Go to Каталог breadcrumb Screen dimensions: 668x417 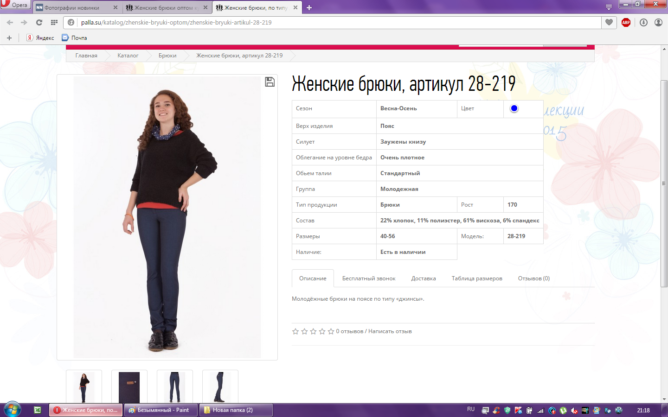tap(128, 56)
